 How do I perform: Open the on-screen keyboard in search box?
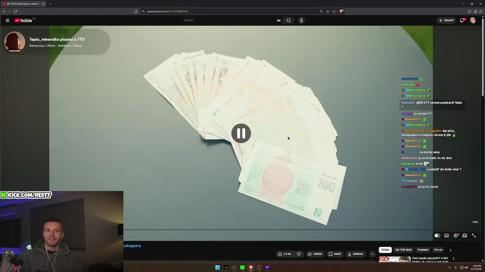(279, 20)
